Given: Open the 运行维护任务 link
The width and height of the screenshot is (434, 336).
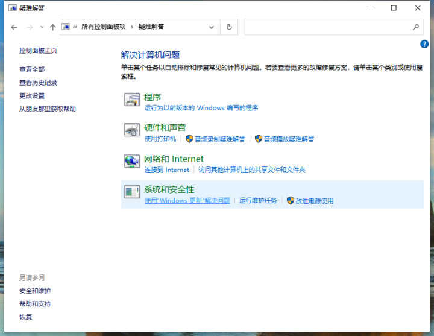Looking at the screenshot, I should click(258, 200).
